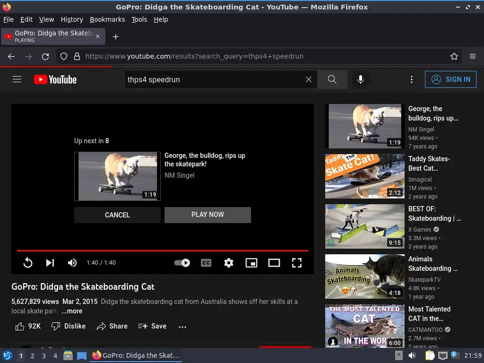Open the taskbar start menu icon
484x363 pixels.
(7, 356)
